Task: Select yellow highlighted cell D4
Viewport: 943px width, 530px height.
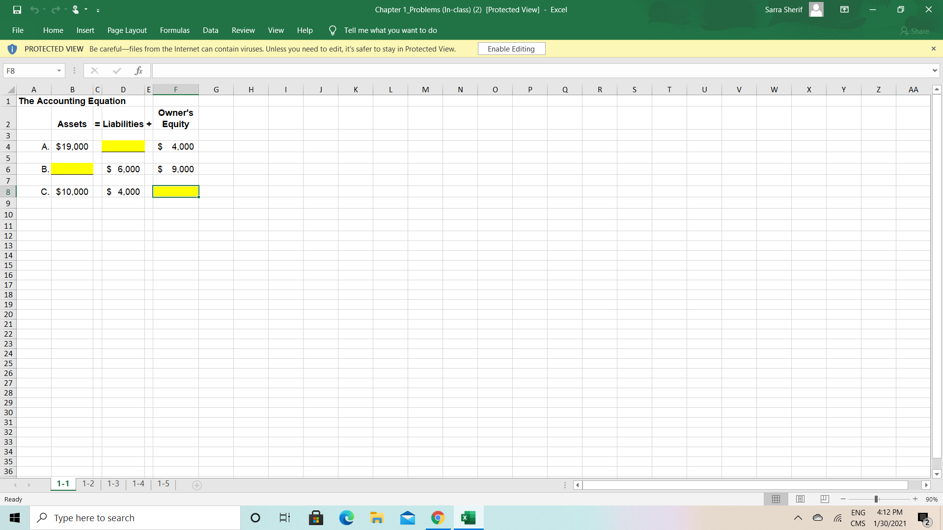Action: point(123,146)
